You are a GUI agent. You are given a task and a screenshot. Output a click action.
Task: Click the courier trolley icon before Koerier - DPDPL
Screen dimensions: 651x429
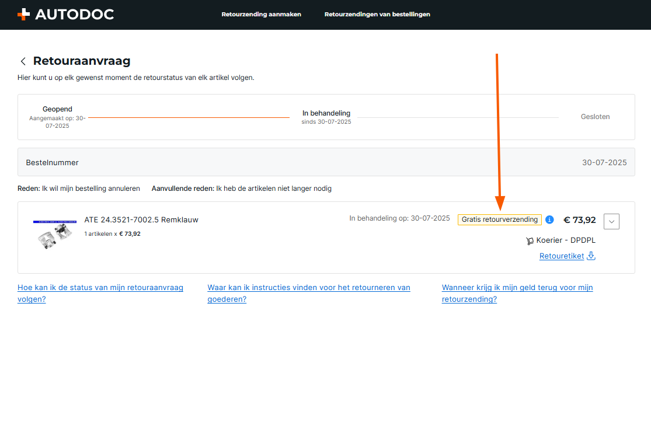pyautogui.click(x=530, y=240)
